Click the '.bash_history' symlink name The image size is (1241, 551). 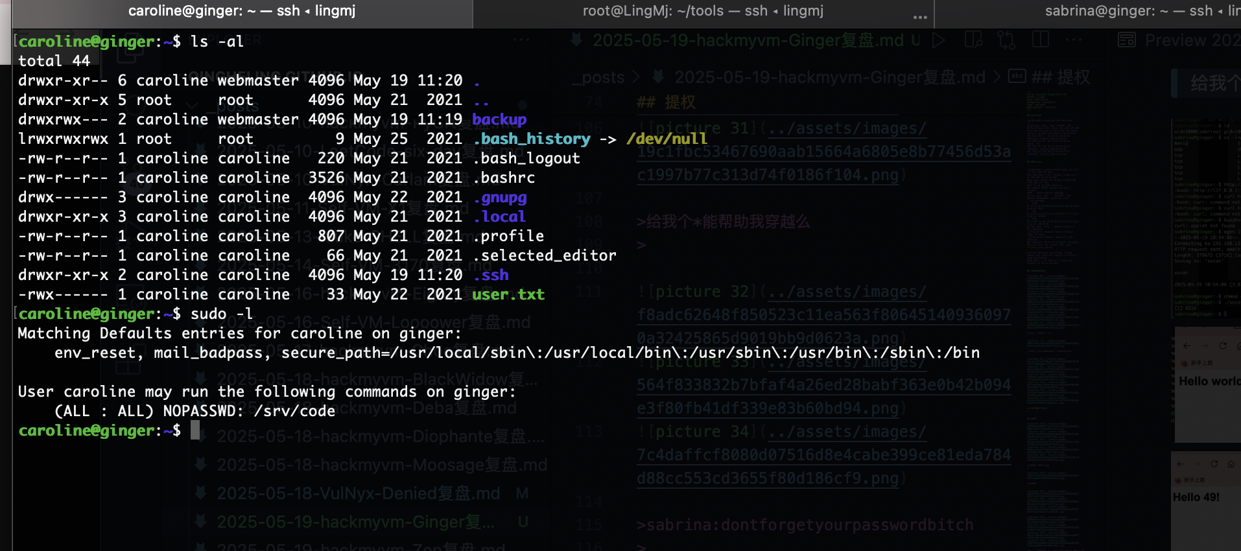(x=532, y=139)
